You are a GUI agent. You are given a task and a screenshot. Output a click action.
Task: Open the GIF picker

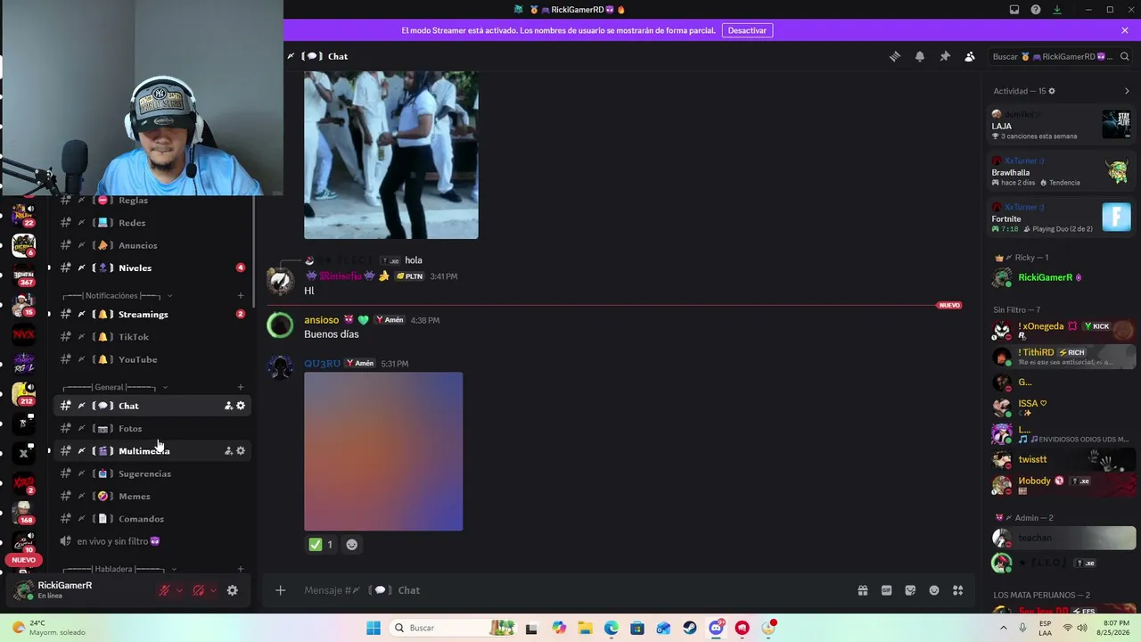(887, 590)
